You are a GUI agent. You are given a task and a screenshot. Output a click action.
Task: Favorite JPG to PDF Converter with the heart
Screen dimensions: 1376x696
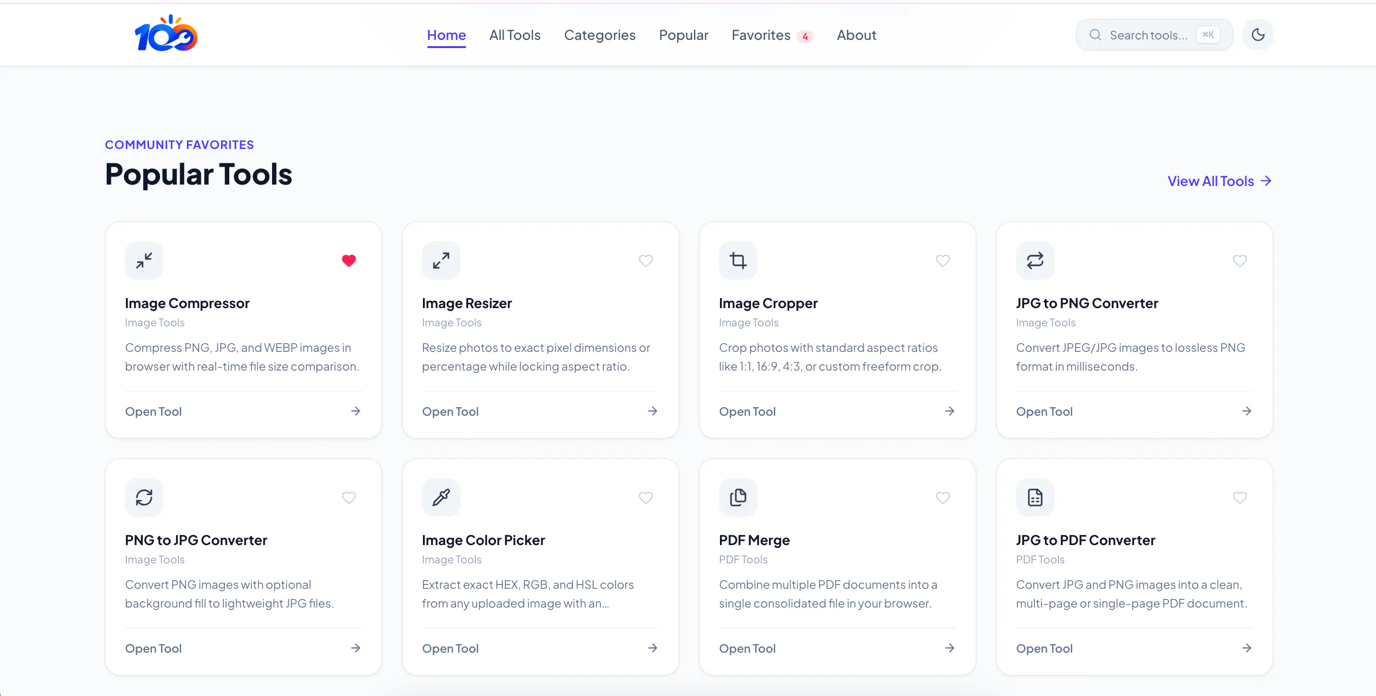pyautogui.click(x=1240, y=497)
